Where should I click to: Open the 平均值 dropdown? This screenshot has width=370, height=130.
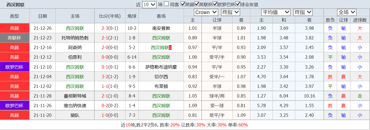(276, 12)
